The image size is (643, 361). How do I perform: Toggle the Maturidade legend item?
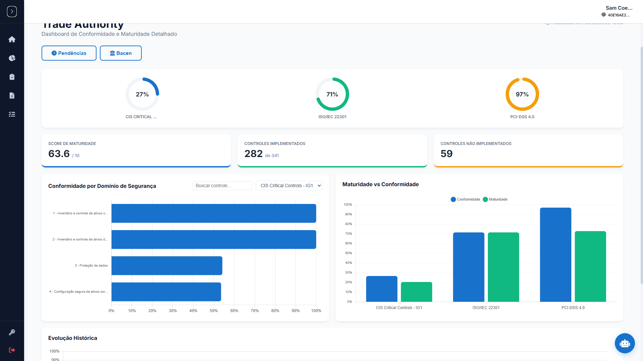click(495, 199)
